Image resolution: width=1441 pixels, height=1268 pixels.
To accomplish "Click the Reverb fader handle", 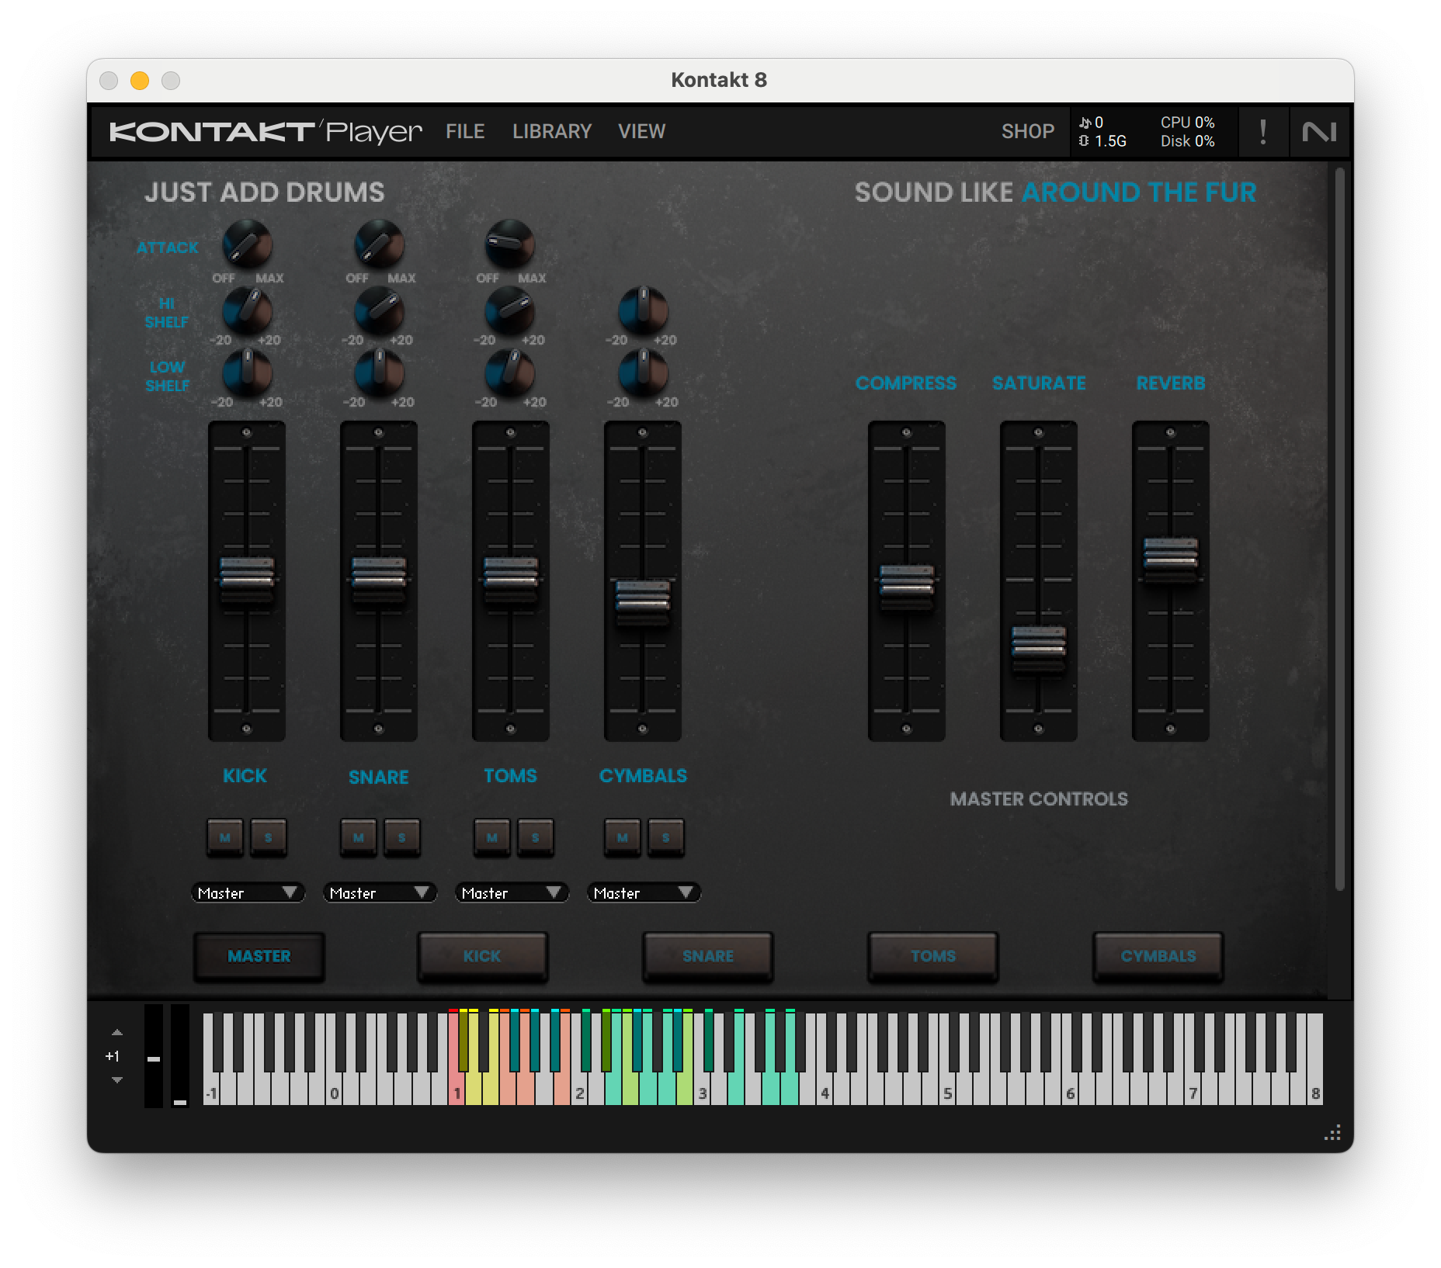I will point(1171,560).
